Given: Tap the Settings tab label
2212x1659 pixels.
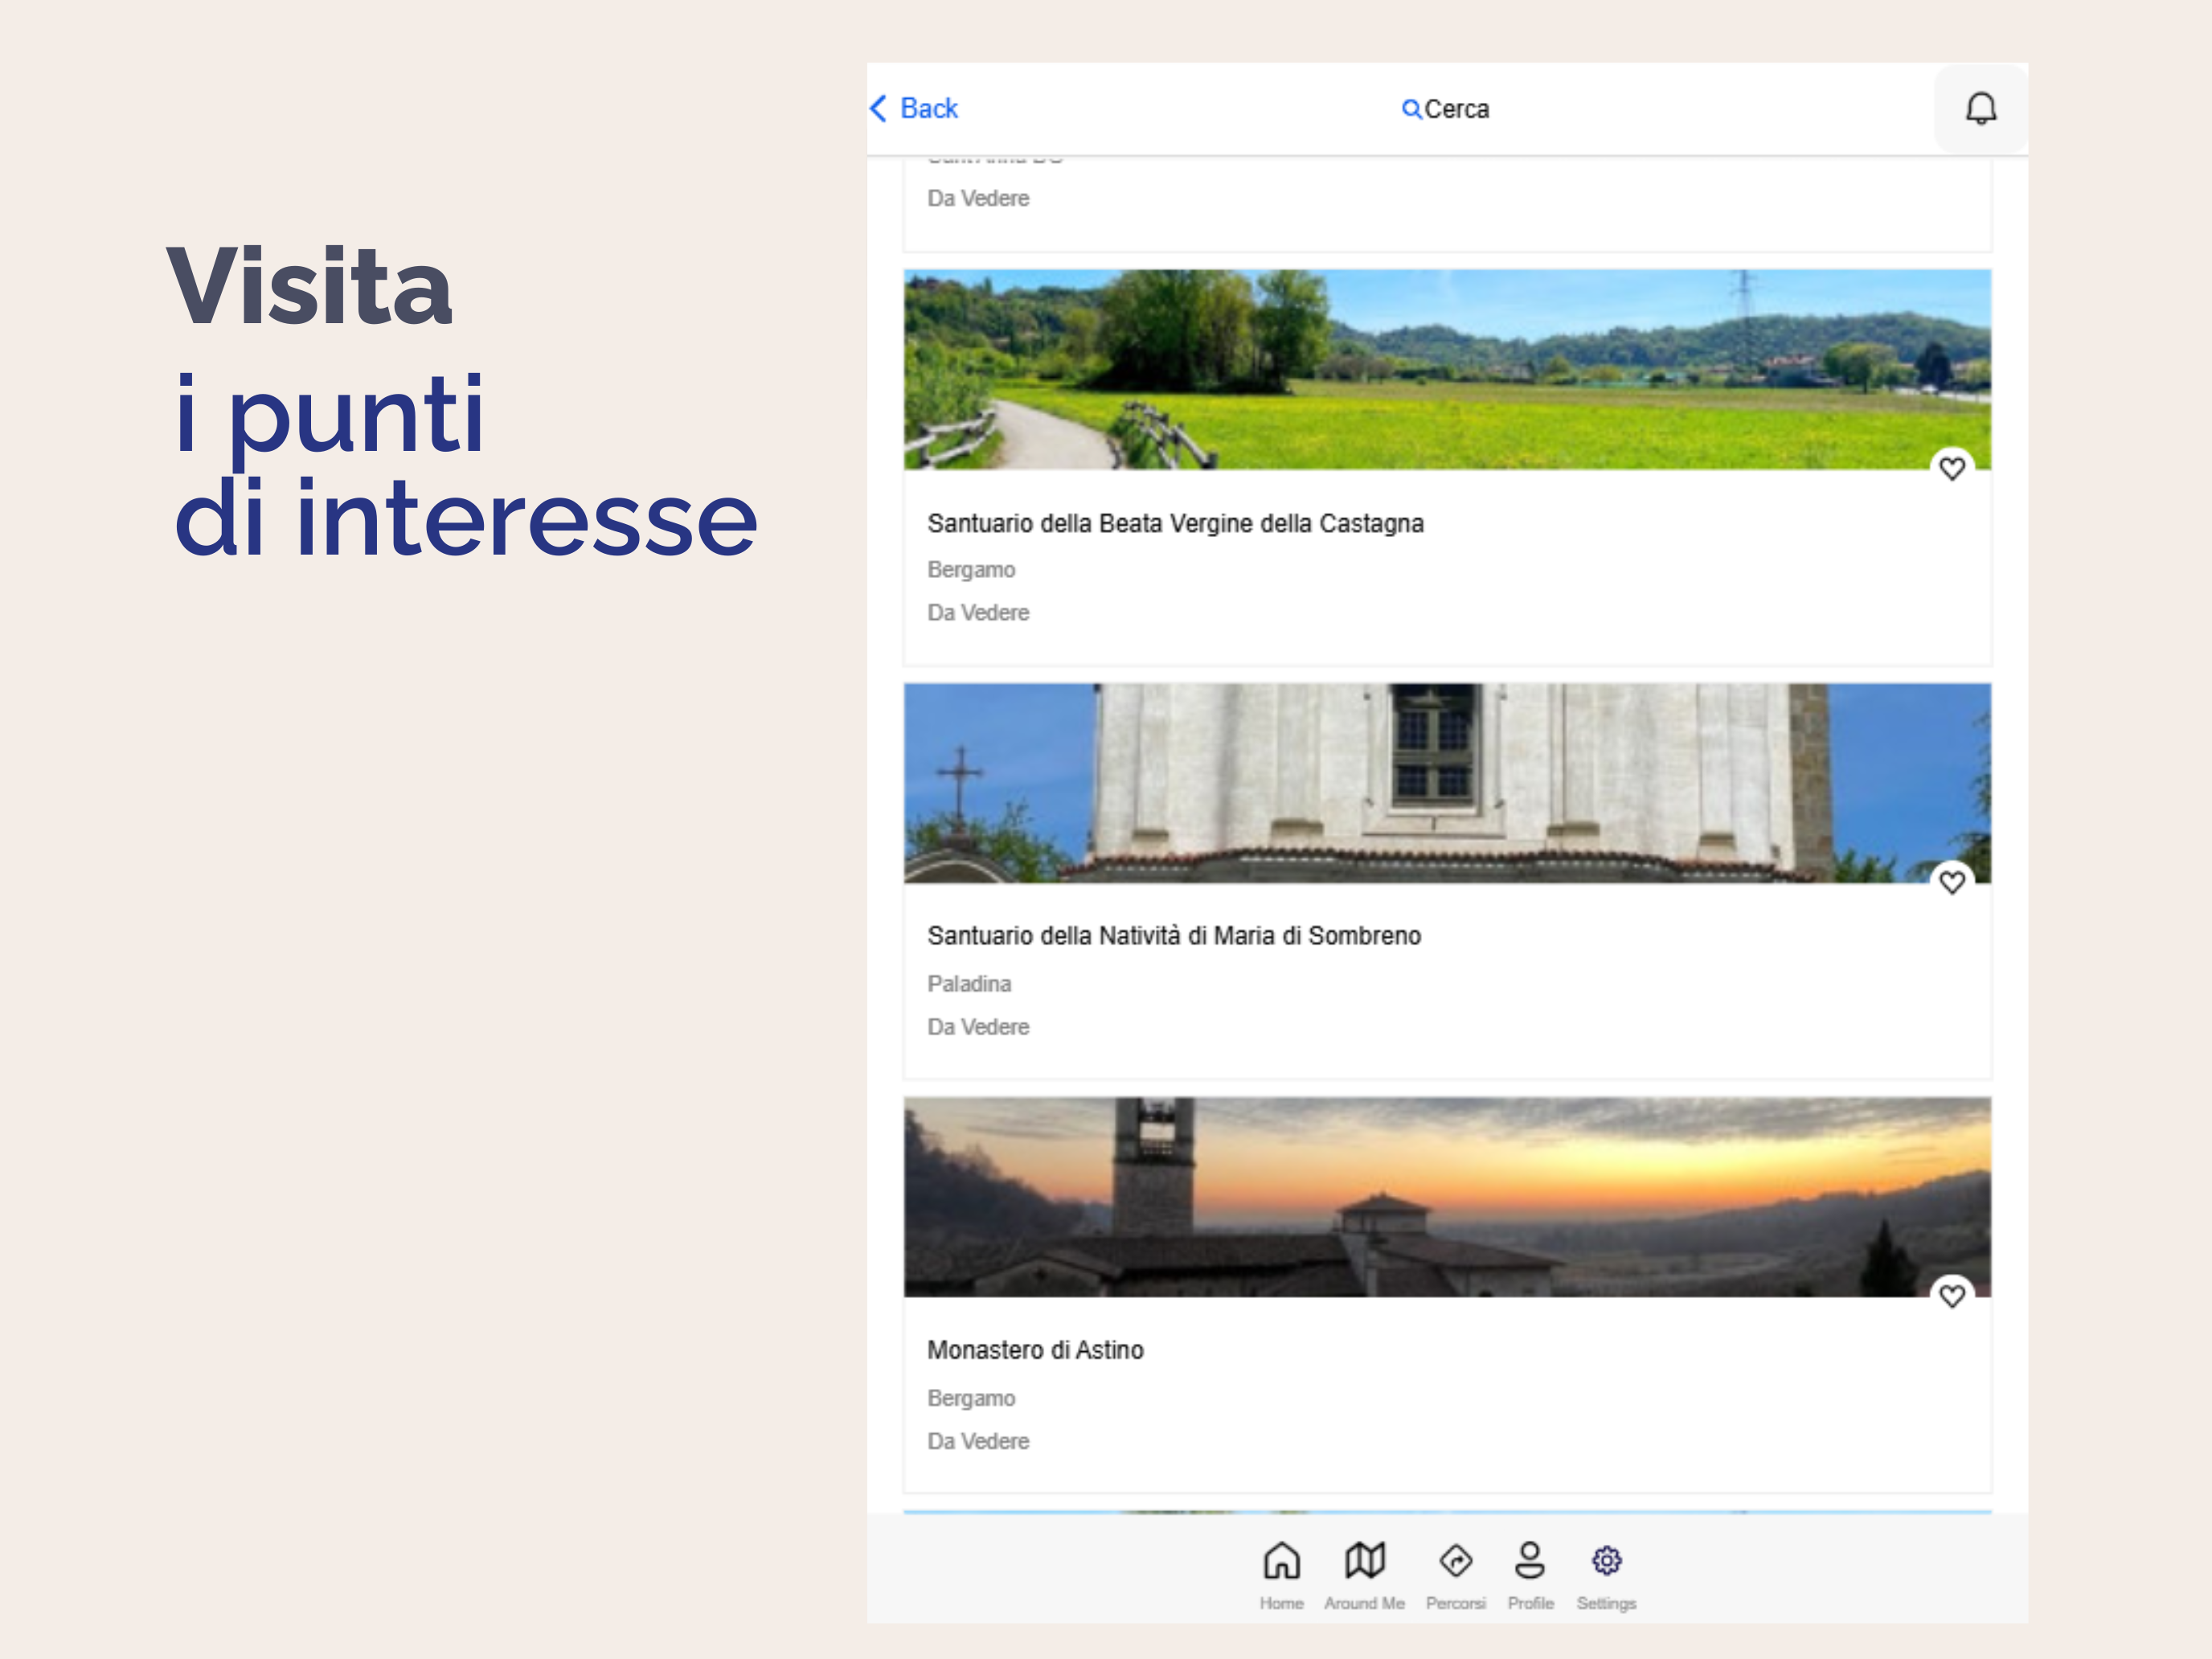Looking at the screenshot, I should tap(1606, 1603).
